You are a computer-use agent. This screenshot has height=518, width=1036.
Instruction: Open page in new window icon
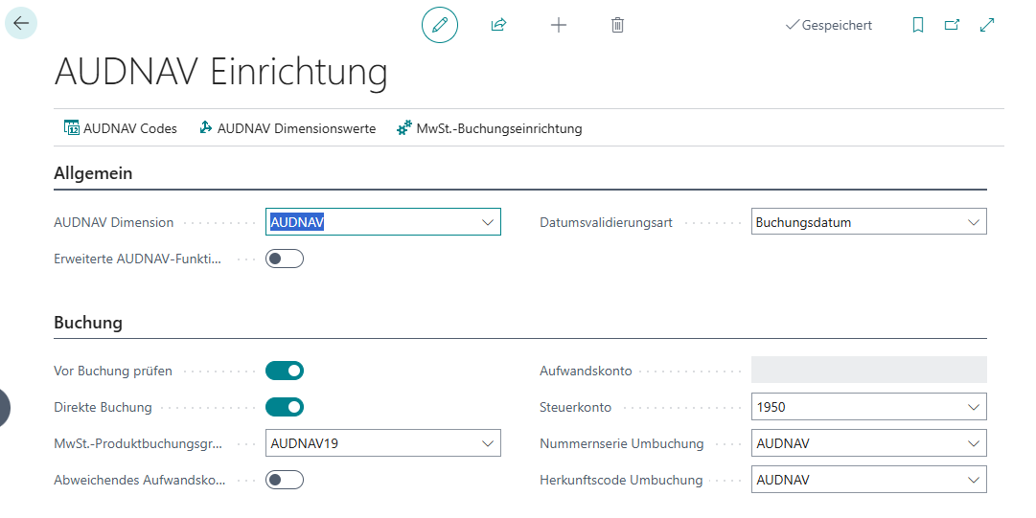point(952,25)
